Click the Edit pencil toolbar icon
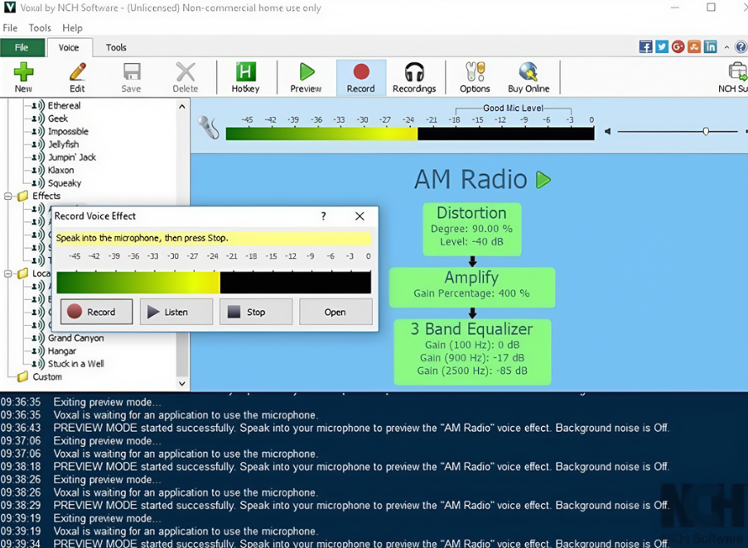This screenshot has width=748, height=548. tap(77, 77)
